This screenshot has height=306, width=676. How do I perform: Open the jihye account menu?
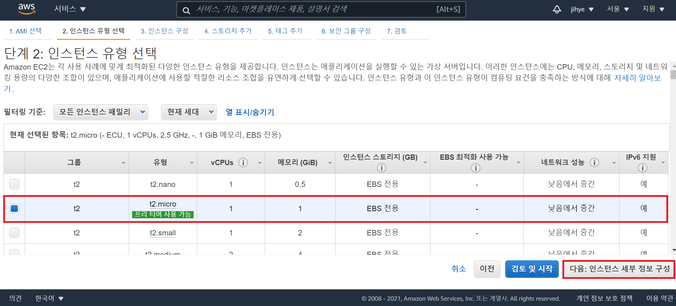pos(582,9)
